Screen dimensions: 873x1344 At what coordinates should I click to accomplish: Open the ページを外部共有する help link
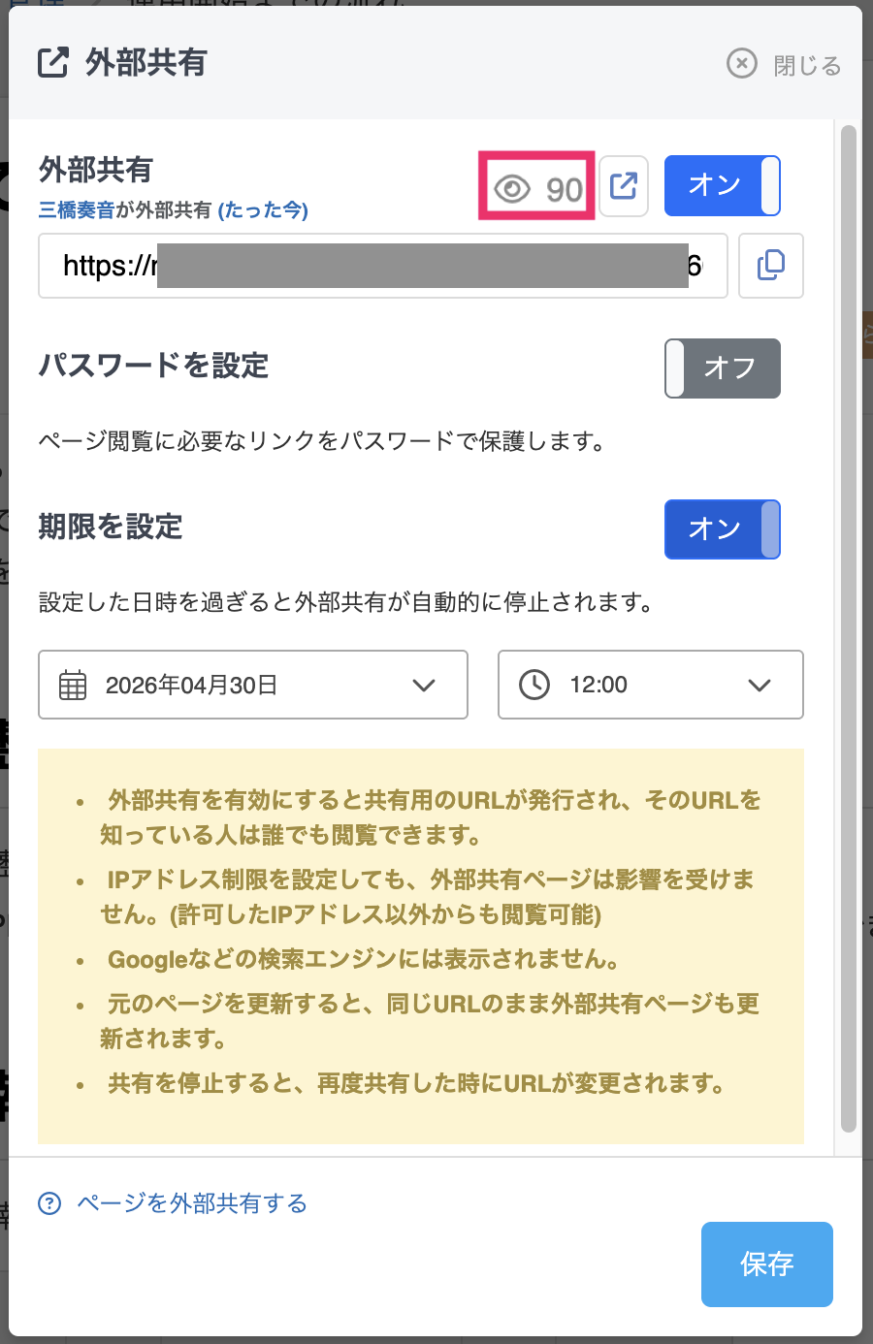point(192,1203)
